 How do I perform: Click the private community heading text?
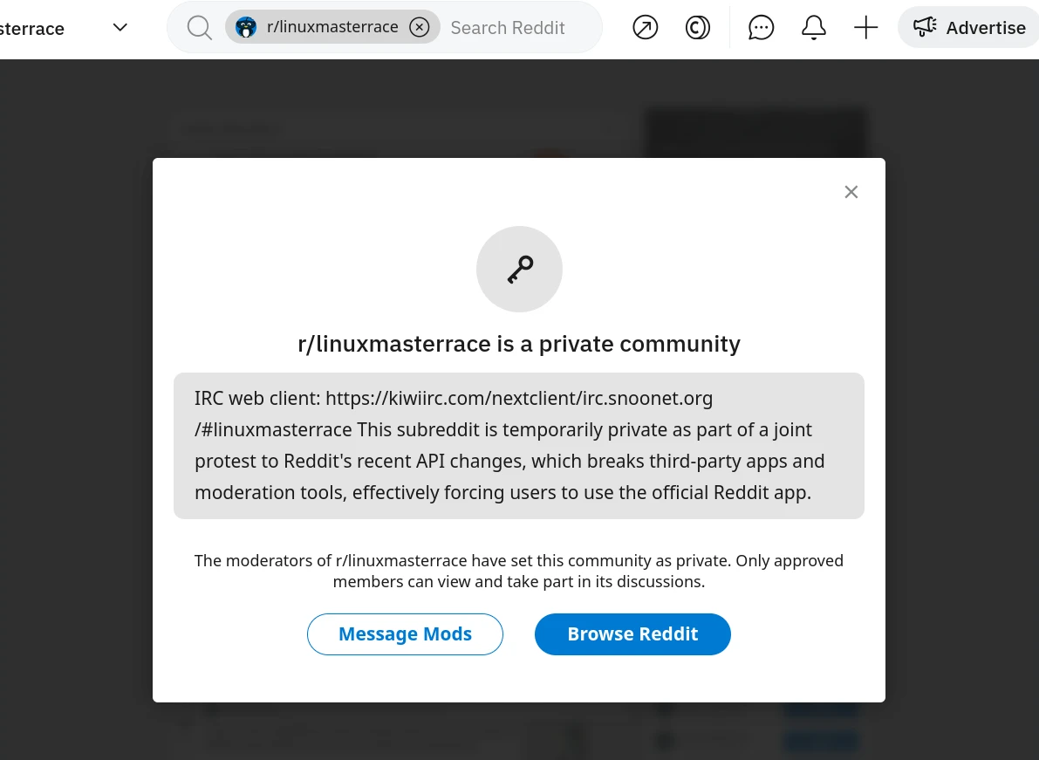519,344
